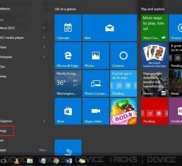The height and width of the screenshot is (166, 182).
Task: Click the 'New' label next to All apps
Action: [42, 150]
